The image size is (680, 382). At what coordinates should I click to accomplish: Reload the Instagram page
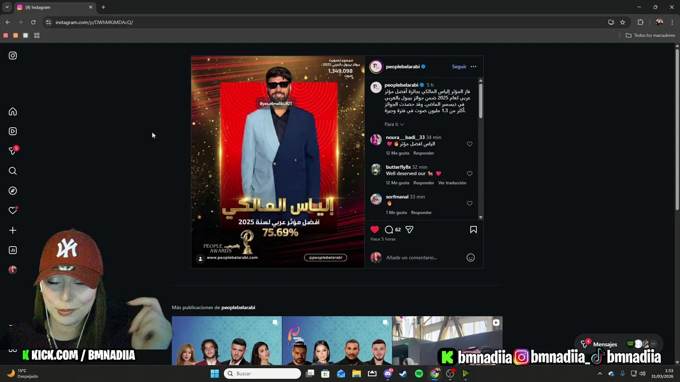[x=33, y=22]
